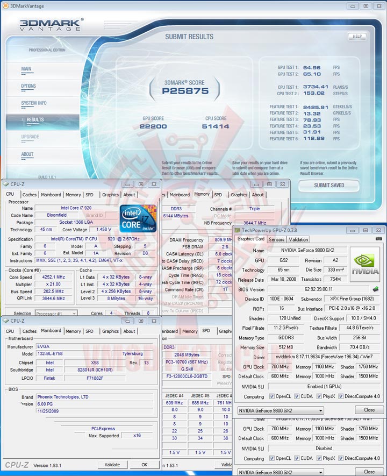The height and width of the screenshot is (476, 387).
Task: Click BIOS brand Phoenix Technologies, LTD
Action: click(94, 397)
